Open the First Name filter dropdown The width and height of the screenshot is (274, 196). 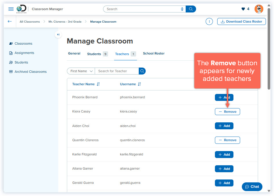click(x=81, y=71)
